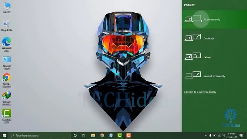
Task: Check the battery status tray icon
Action: coord(215,136)
